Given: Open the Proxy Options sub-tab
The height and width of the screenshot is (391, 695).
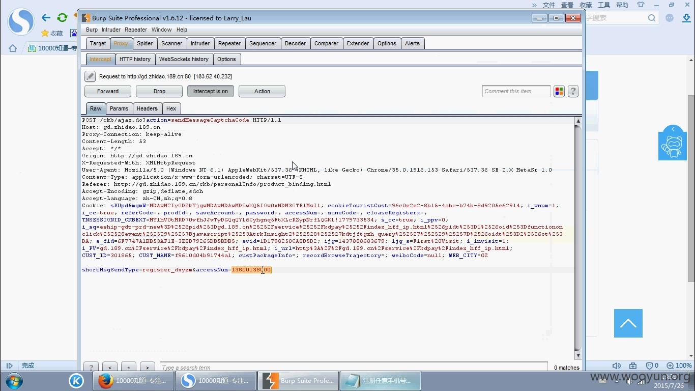Looking at the screenshot, I should tap(226, 59).
